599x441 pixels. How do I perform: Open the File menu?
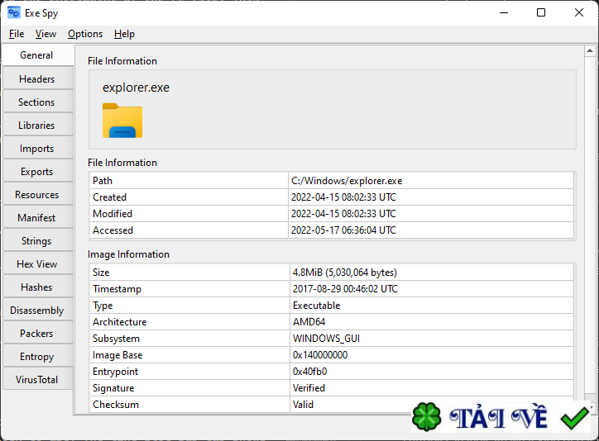pos(17,34)
